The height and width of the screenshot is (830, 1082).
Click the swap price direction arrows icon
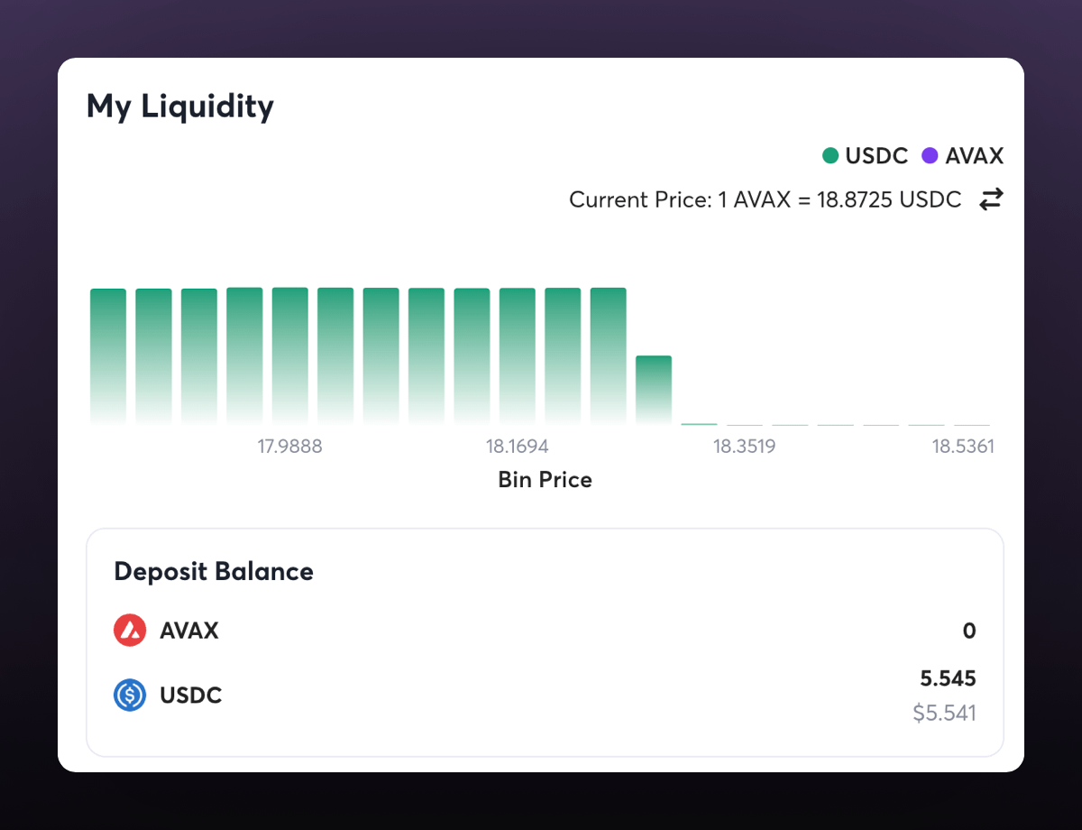tap(991, 199)
